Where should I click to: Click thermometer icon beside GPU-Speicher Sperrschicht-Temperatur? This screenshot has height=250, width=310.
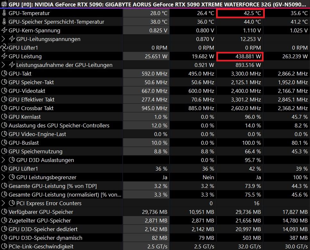coord(4,22)
